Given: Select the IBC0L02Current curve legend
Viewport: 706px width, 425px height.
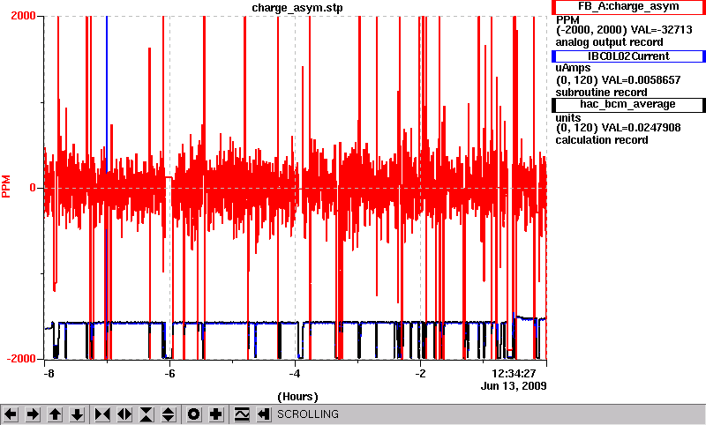Looking at the screenshot, I should coord(628,56).
